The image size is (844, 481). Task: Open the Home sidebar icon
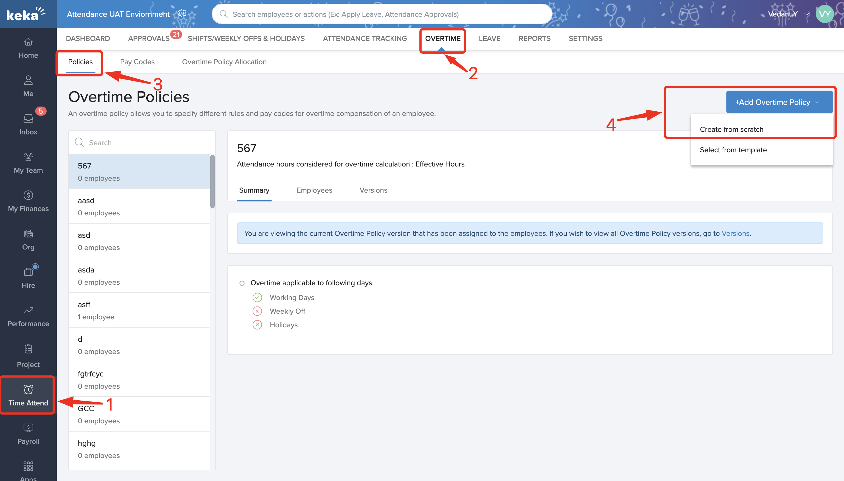click(28, 42)
